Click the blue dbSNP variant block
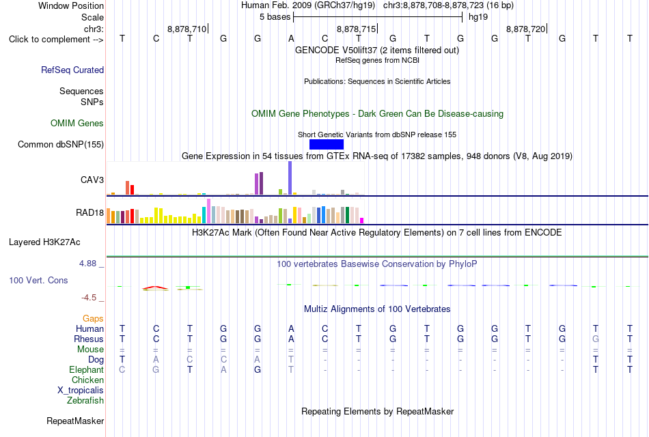Image resolution: width=649 pixels, height=437 pixels. click(x=326, y=145)
